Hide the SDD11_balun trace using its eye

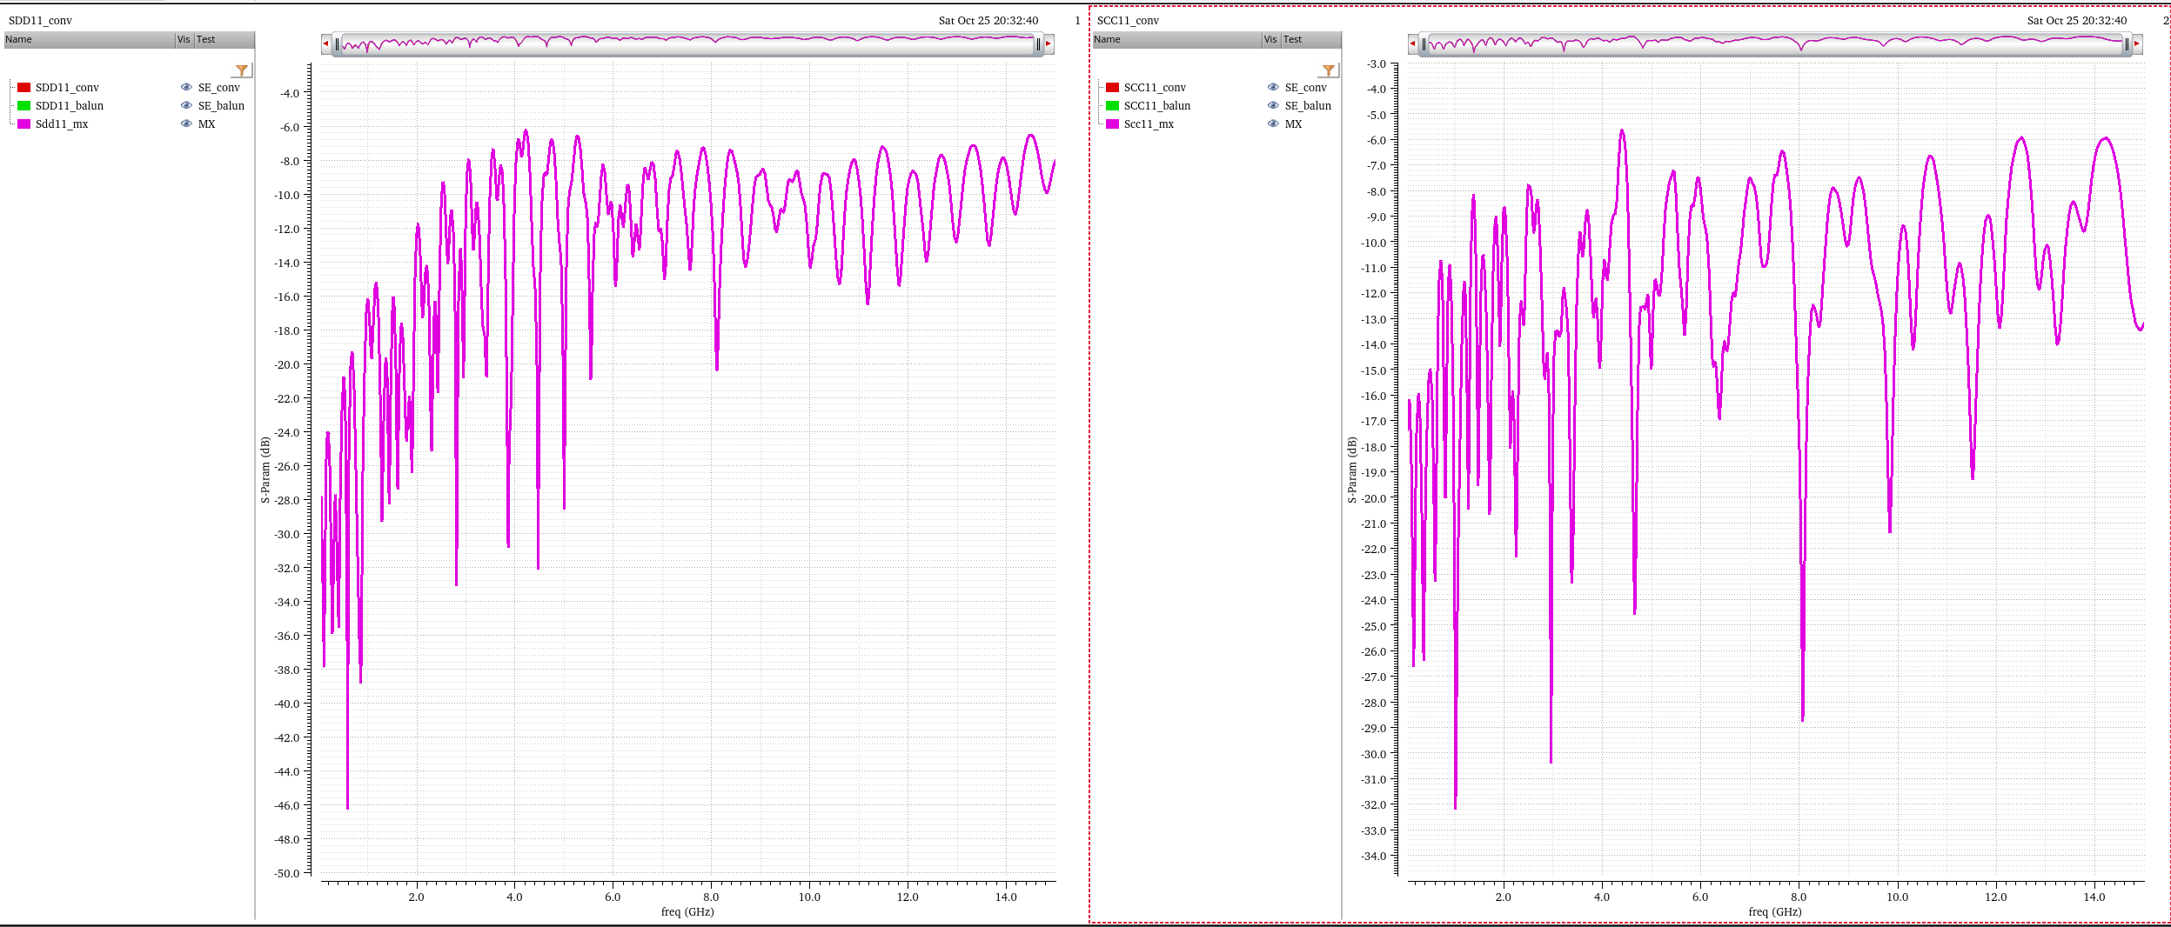[186, 105]
